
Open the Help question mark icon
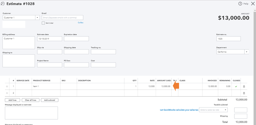point(240,4)
